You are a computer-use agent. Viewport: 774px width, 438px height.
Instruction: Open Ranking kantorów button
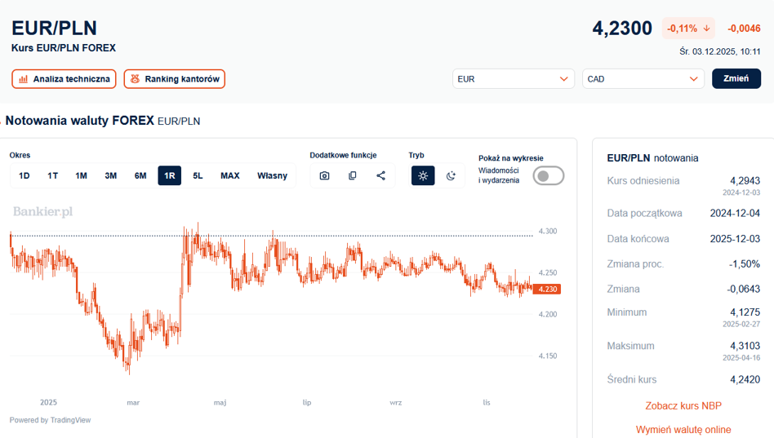point(174,79)
